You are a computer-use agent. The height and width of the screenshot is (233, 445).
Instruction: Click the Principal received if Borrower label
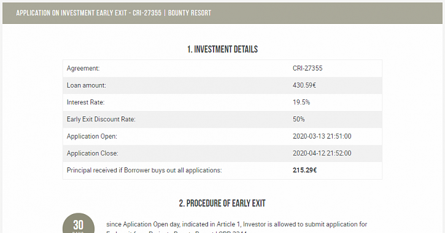tap(144, 170)
